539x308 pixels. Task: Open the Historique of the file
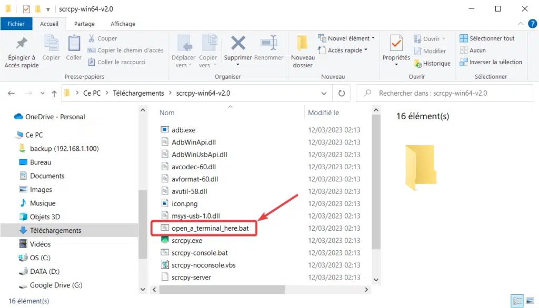(432, 64)
